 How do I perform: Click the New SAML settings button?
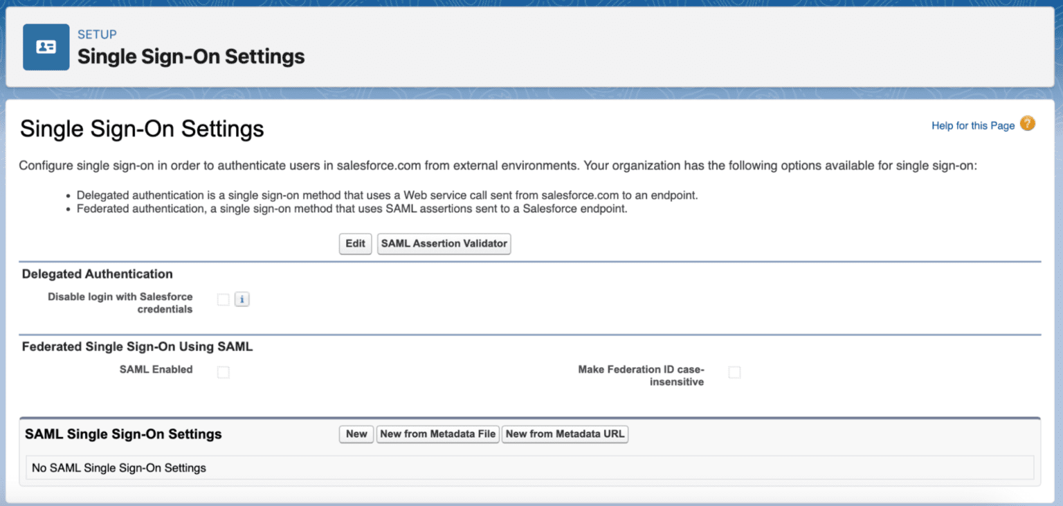click(x=356, y=434)
